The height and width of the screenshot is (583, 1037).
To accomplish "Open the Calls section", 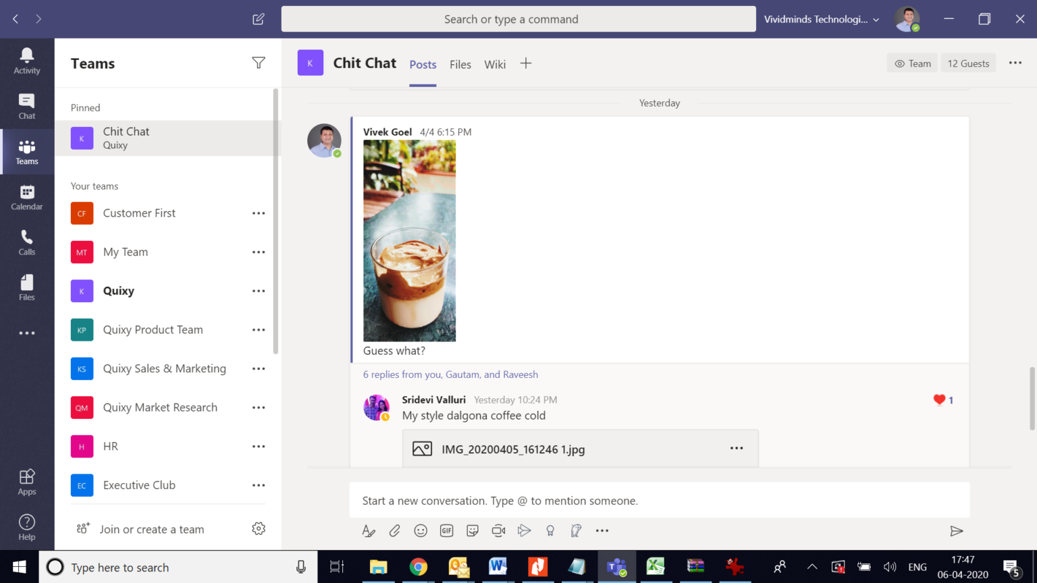I will [x=27, y=243].
